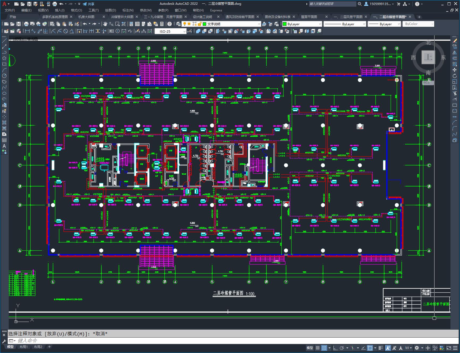The width and height of the screenshot is (460, 353).
Task: Open the application A menu dropdown
Action: [x=6, y=4]
